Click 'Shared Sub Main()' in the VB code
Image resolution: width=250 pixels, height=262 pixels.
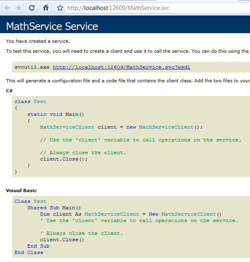pyautogui.click(x=54, y=208)
